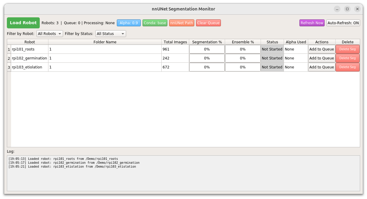The width and height of the screenshot is (367, 199).
Task: Delete segmentation for rpi103_etiolation
Action: [348, 67]
